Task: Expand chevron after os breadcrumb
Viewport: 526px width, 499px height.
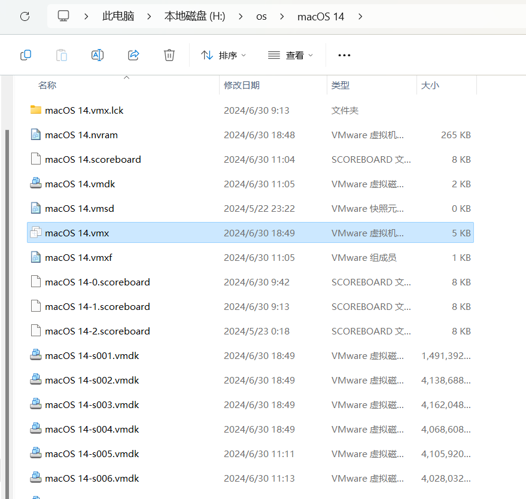Action: (282, 16)
